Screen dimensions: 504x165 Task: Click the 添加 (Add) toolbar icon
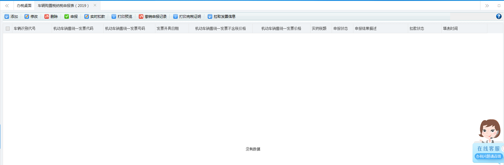coord(7,17)
